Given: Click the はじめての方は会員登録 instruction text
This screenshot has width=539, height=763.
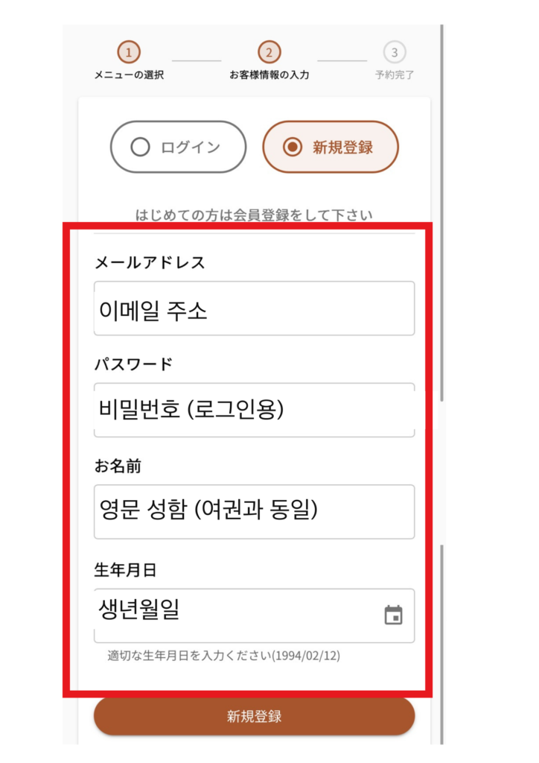Looking at the screenshot, I should pos(254,215).
